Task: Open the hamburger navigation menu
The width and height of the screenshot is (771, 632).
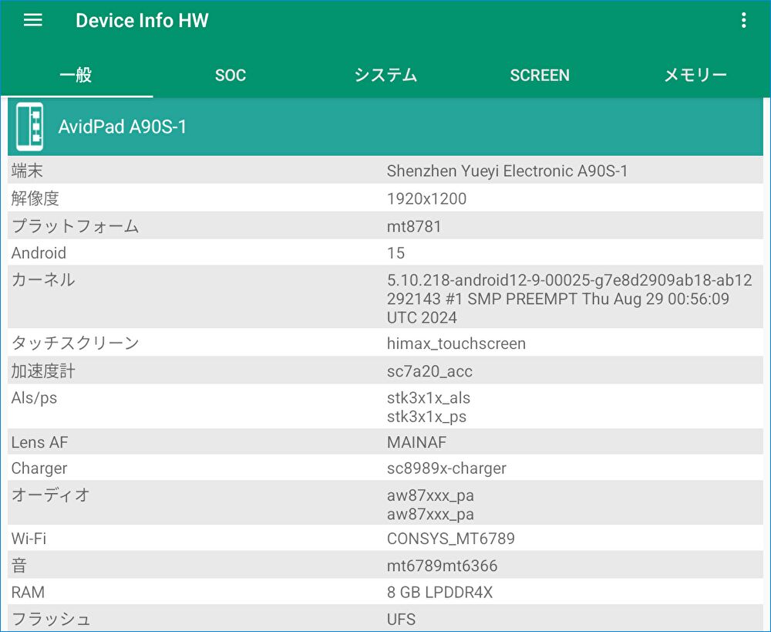Action: pyautogui.click(x=33, y=20)
